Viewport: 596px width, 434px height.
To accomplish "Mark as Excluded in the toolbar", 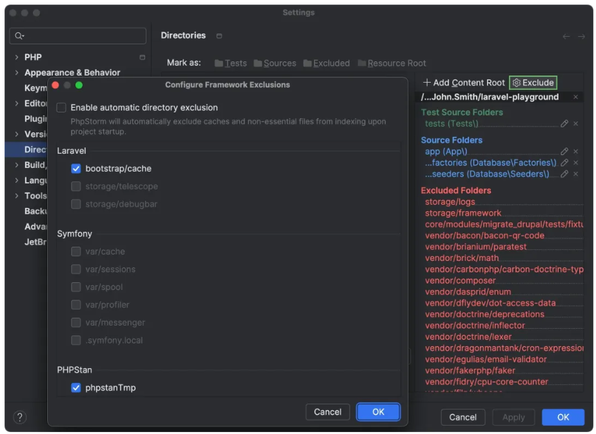I will click(326, 63).
